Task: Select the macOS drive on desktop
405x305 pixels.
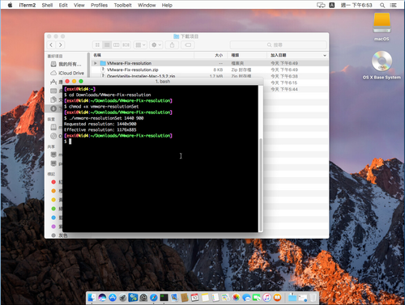Action: [x=382, y=27]
